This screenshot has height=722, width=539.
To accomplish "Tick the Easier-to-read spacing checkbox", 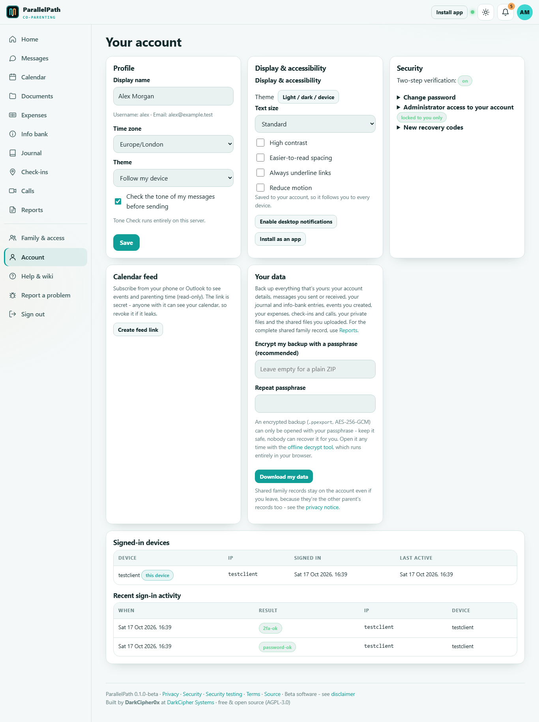I will click(x=260, y=158).
